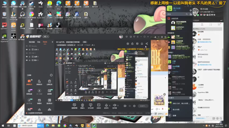This screenshot has height=128, width=229.
Task: Expand the toolbox more-options circle button
Action: pyautogui.click(x=51, y=75)
